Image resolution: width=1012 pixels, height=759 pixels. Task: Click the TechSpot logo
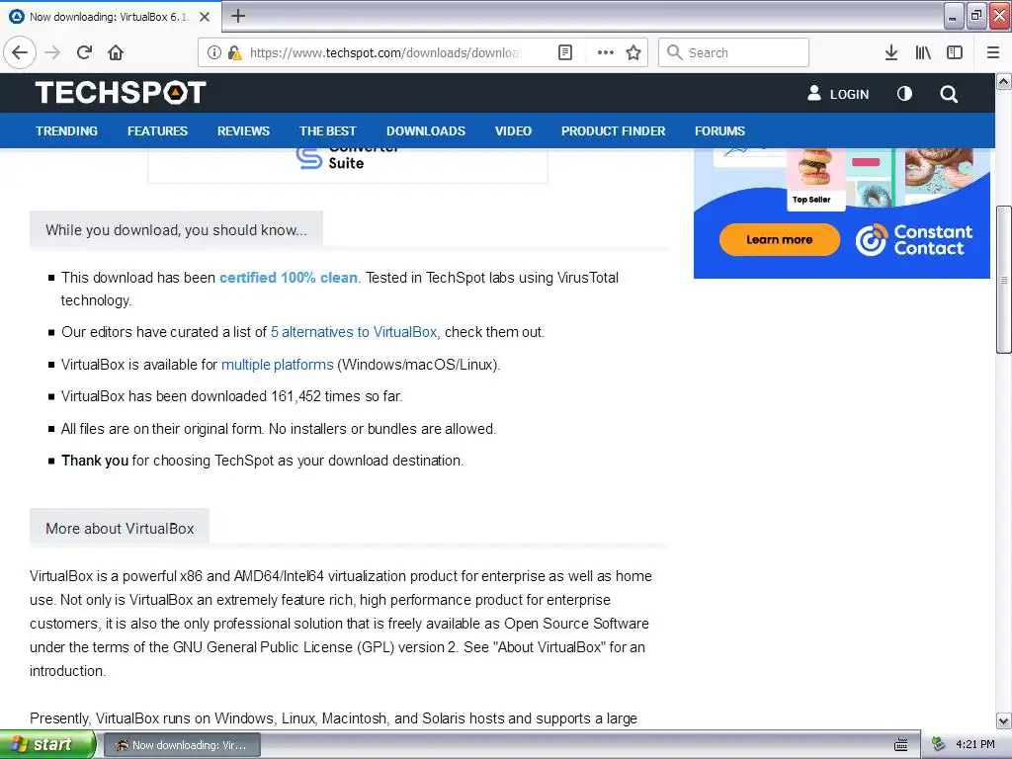tap(121, 92)
